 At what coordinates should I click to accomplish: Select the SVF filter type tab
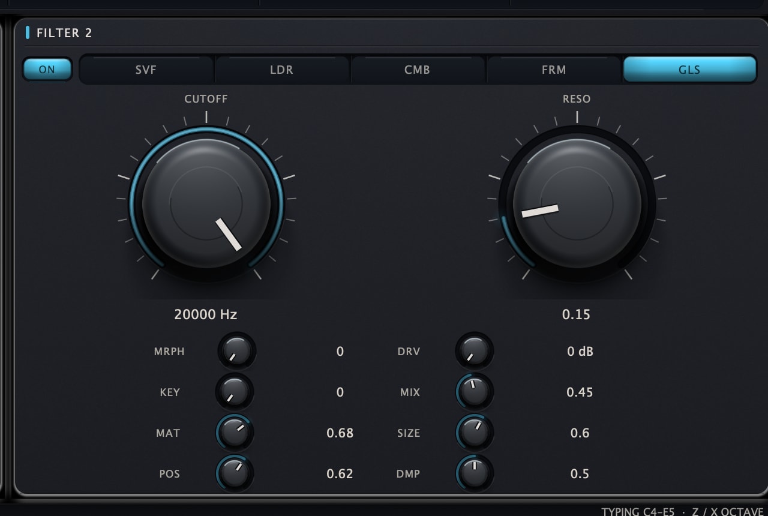pos(146,70)
